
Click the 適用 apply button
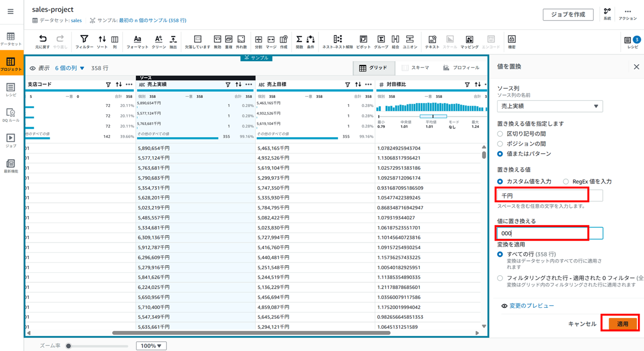pos(622,324)
